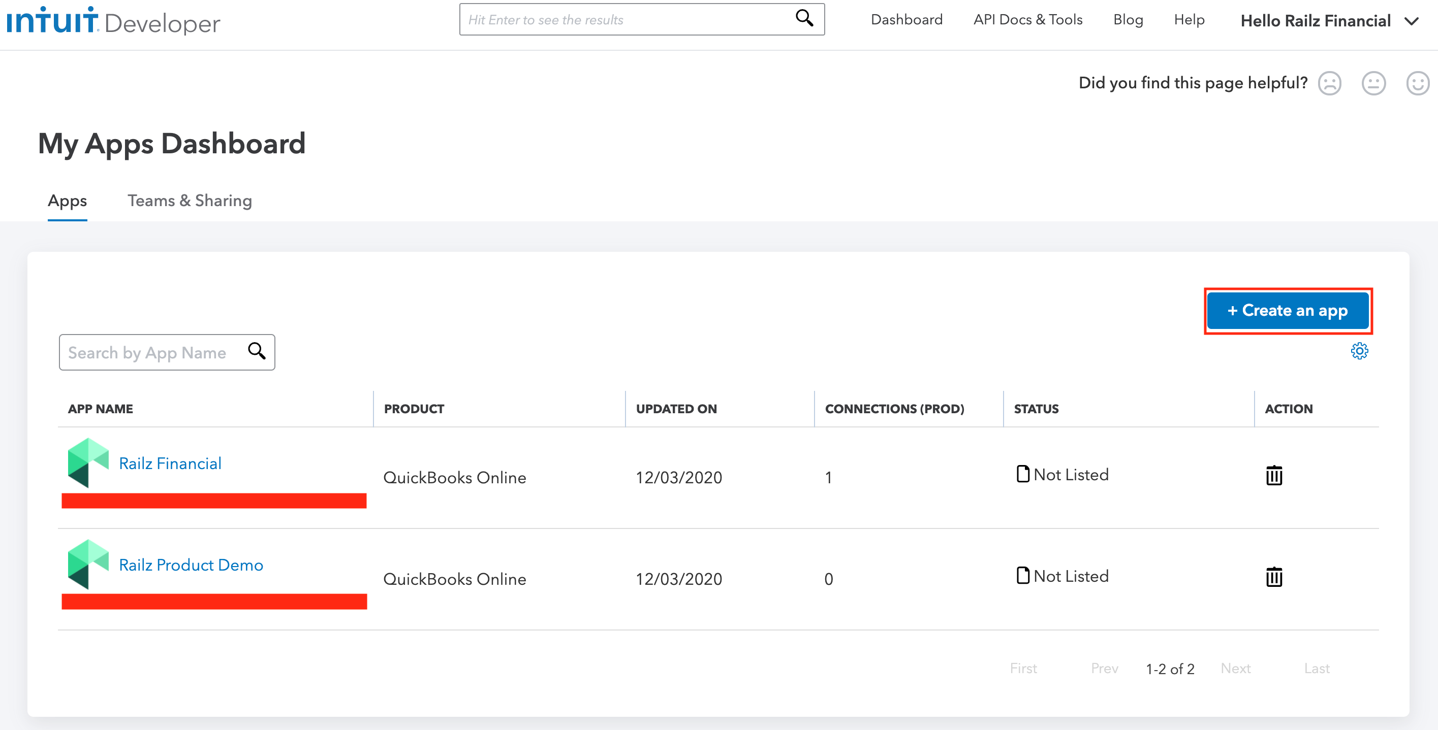Open the API Docs & Tools menu
Viewport: 1438px width, 730px height.
[x=1027, y=20]
